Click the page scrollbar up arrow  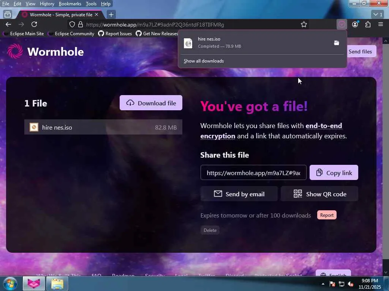click(x=386, y=41)
